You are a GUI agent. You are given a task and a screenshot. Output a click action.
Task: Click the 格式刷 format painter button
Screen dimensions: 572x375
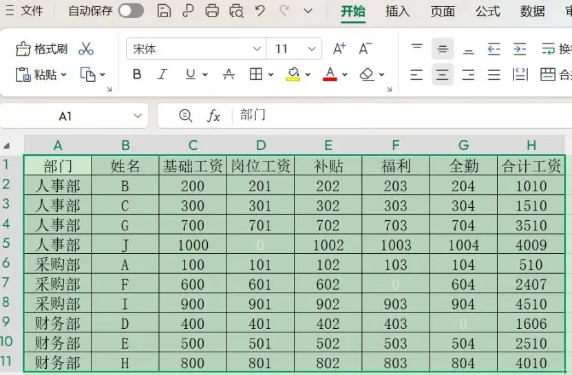41,49
